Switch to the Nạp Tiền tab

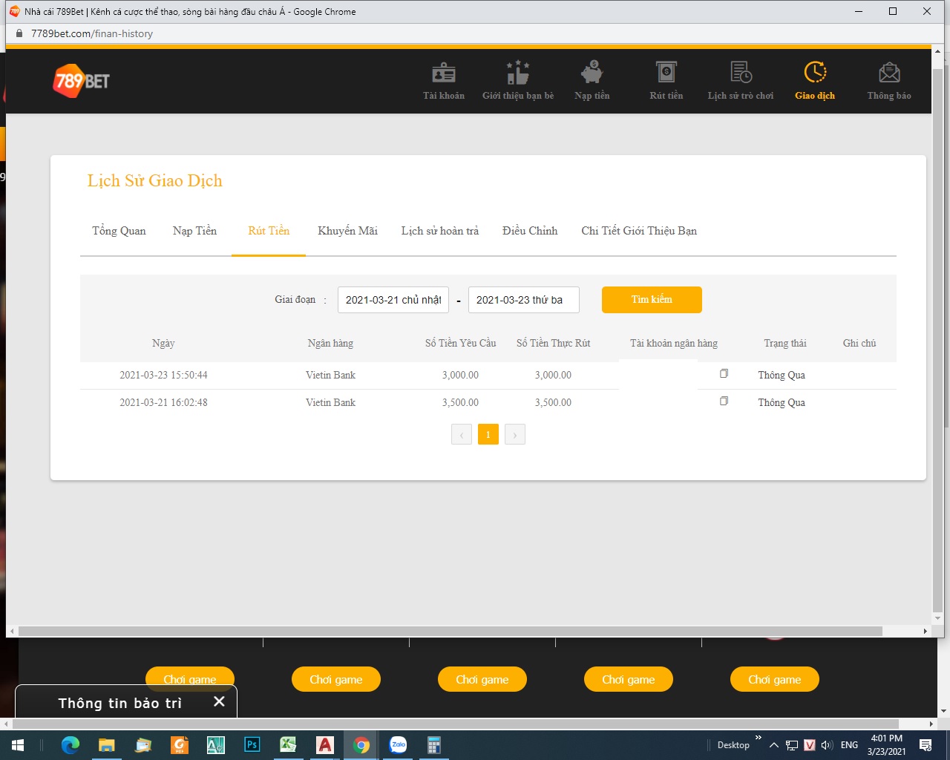(x=194, y=231)
